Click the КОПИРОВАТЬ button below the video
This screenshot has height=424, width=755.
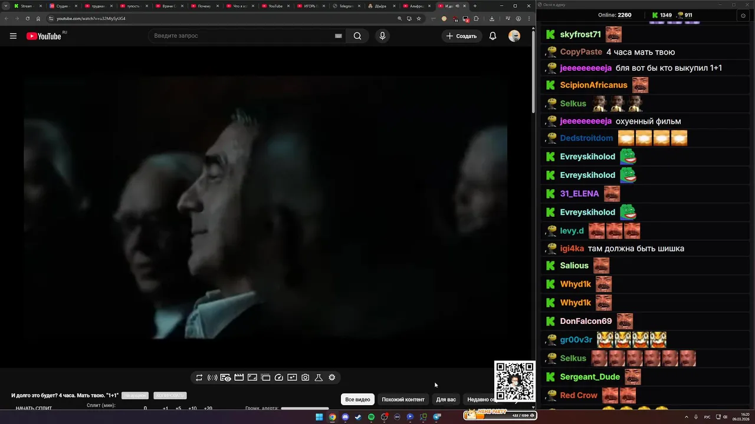(x=170, y=396)
